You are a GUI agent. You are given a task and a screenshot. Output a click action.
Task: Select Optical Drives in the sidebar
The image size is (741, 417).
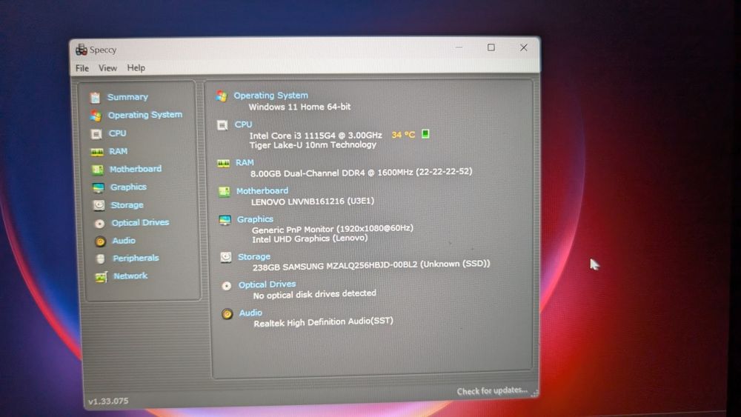pos(140,222)
